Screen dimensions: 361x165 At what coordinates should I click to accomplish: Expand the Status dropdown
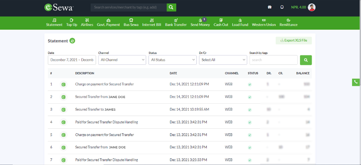point(172,60)
